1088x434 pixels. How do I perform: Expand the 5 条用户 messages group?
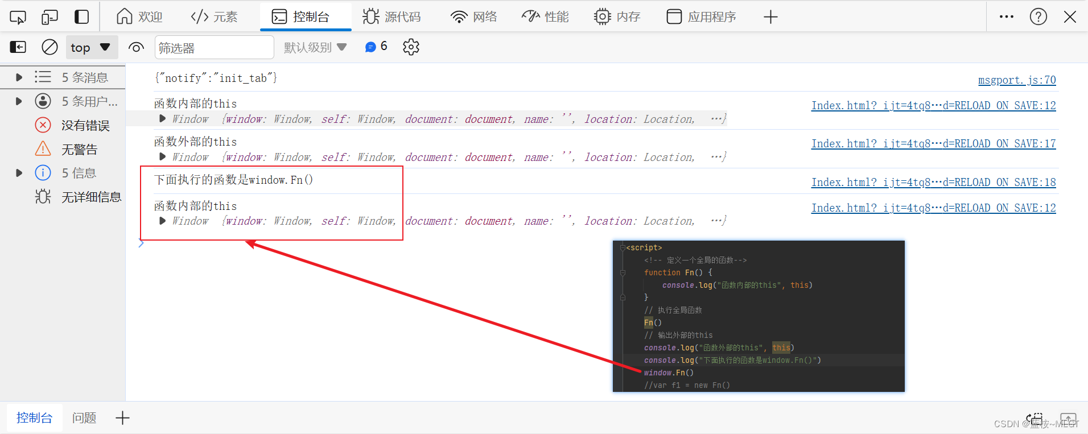click(19, 101)
